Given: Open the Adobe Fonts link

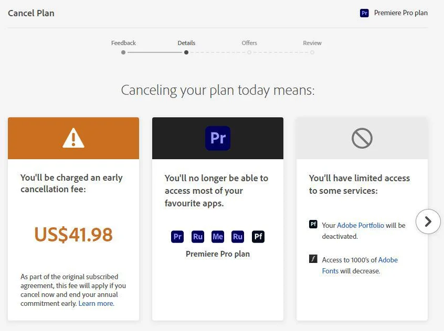Looking at the screenshot, I should coord(360,265).
